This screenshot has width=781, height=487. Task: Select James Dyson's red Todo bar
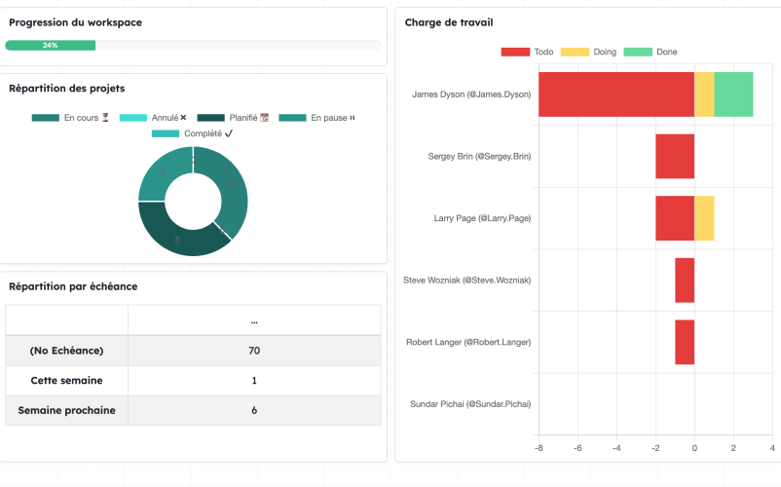point(615,94)
